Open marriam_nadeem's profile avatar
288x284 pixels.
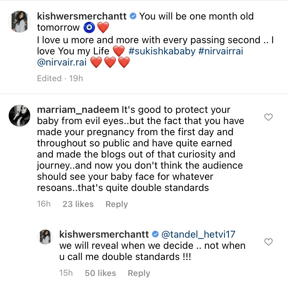tap(19, 115)
